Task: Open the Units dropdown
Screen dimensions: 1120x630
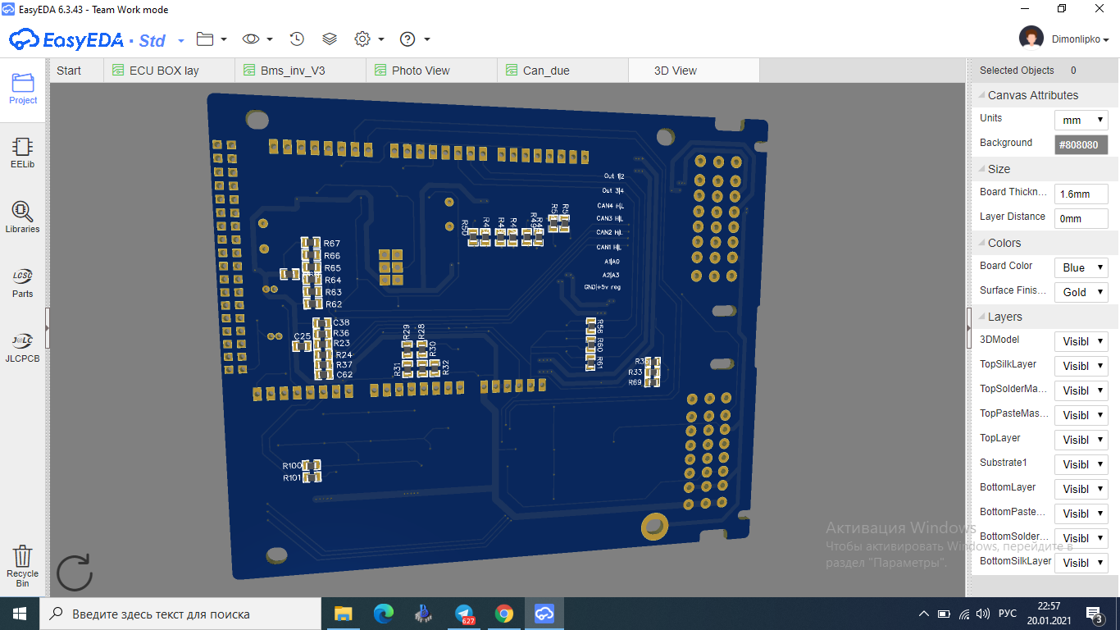Action: tap(1081, 120)
